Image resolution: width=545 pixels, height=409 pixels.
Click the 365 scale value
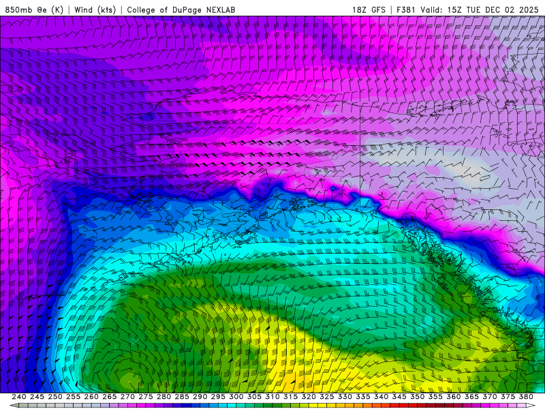tap(471, 397)
